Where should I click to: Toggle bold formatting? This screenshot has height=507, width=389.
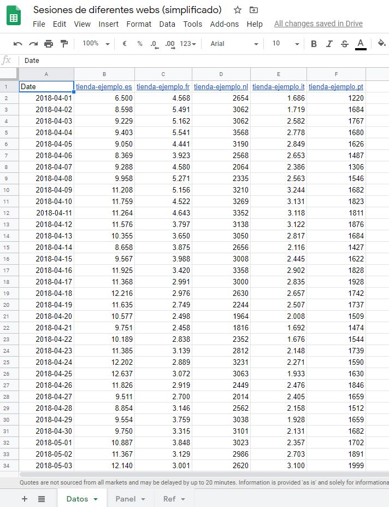314,44
